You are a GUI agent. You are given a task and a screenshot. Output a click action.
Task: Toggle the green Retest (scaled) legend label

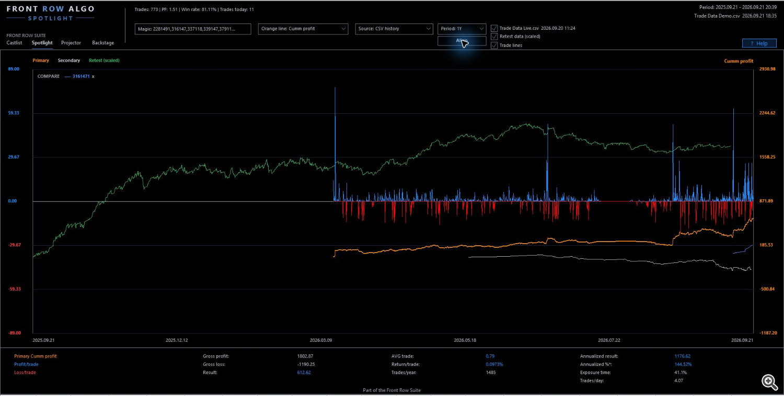tap(104, 61)
